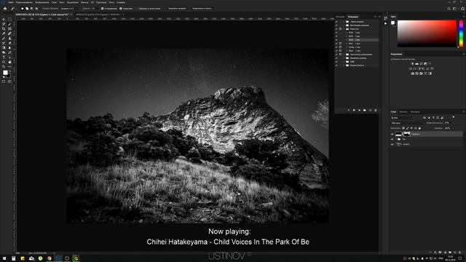Viewport: 466px width, 262px height.
Task: Select the Crop tool
Action: coord(4,29)
